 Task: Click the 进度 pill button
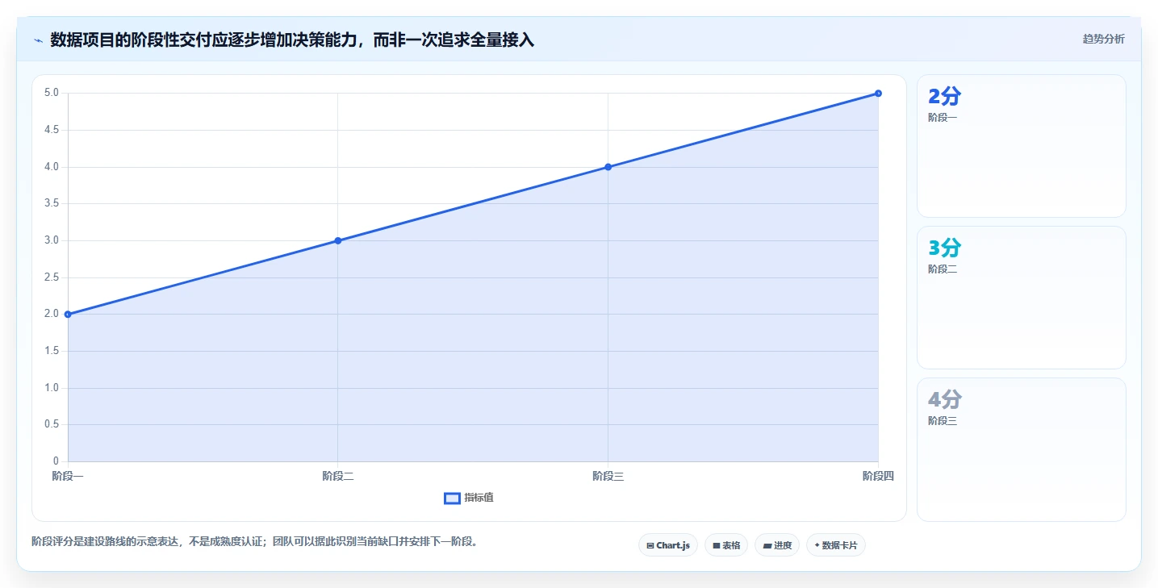[x=777, y=545]
